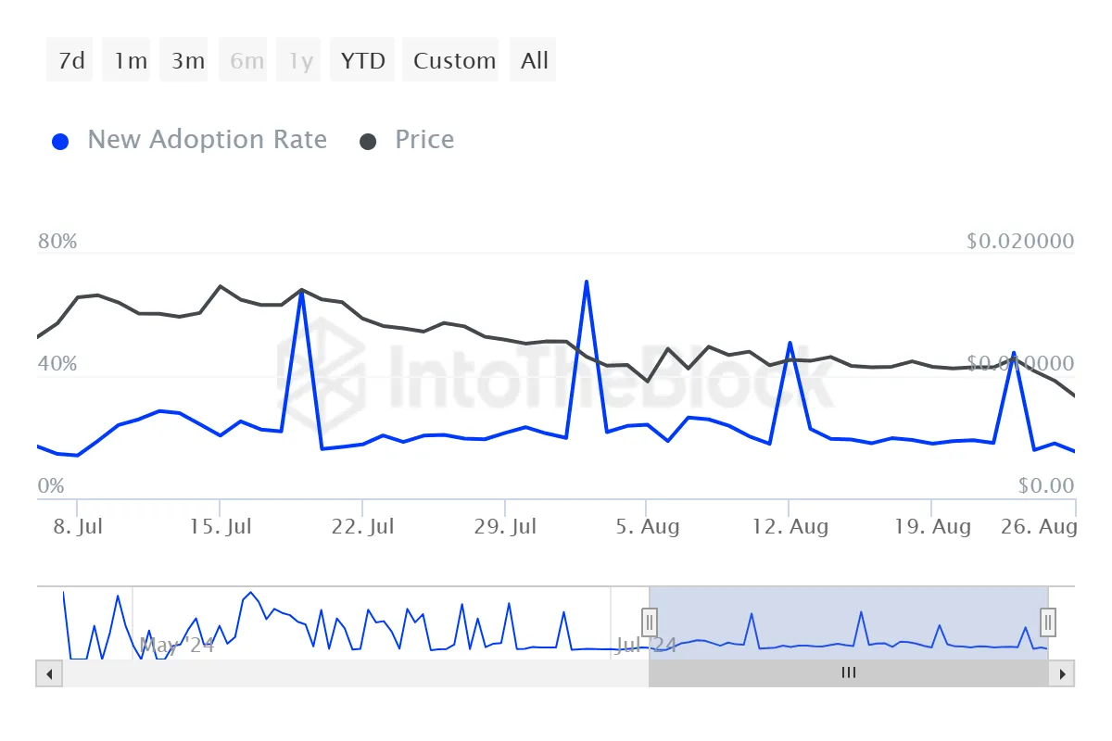Click the greyed-out 6m range button
The height and width of the screenshot is (741, 1112).
click(x=246, y=61)
